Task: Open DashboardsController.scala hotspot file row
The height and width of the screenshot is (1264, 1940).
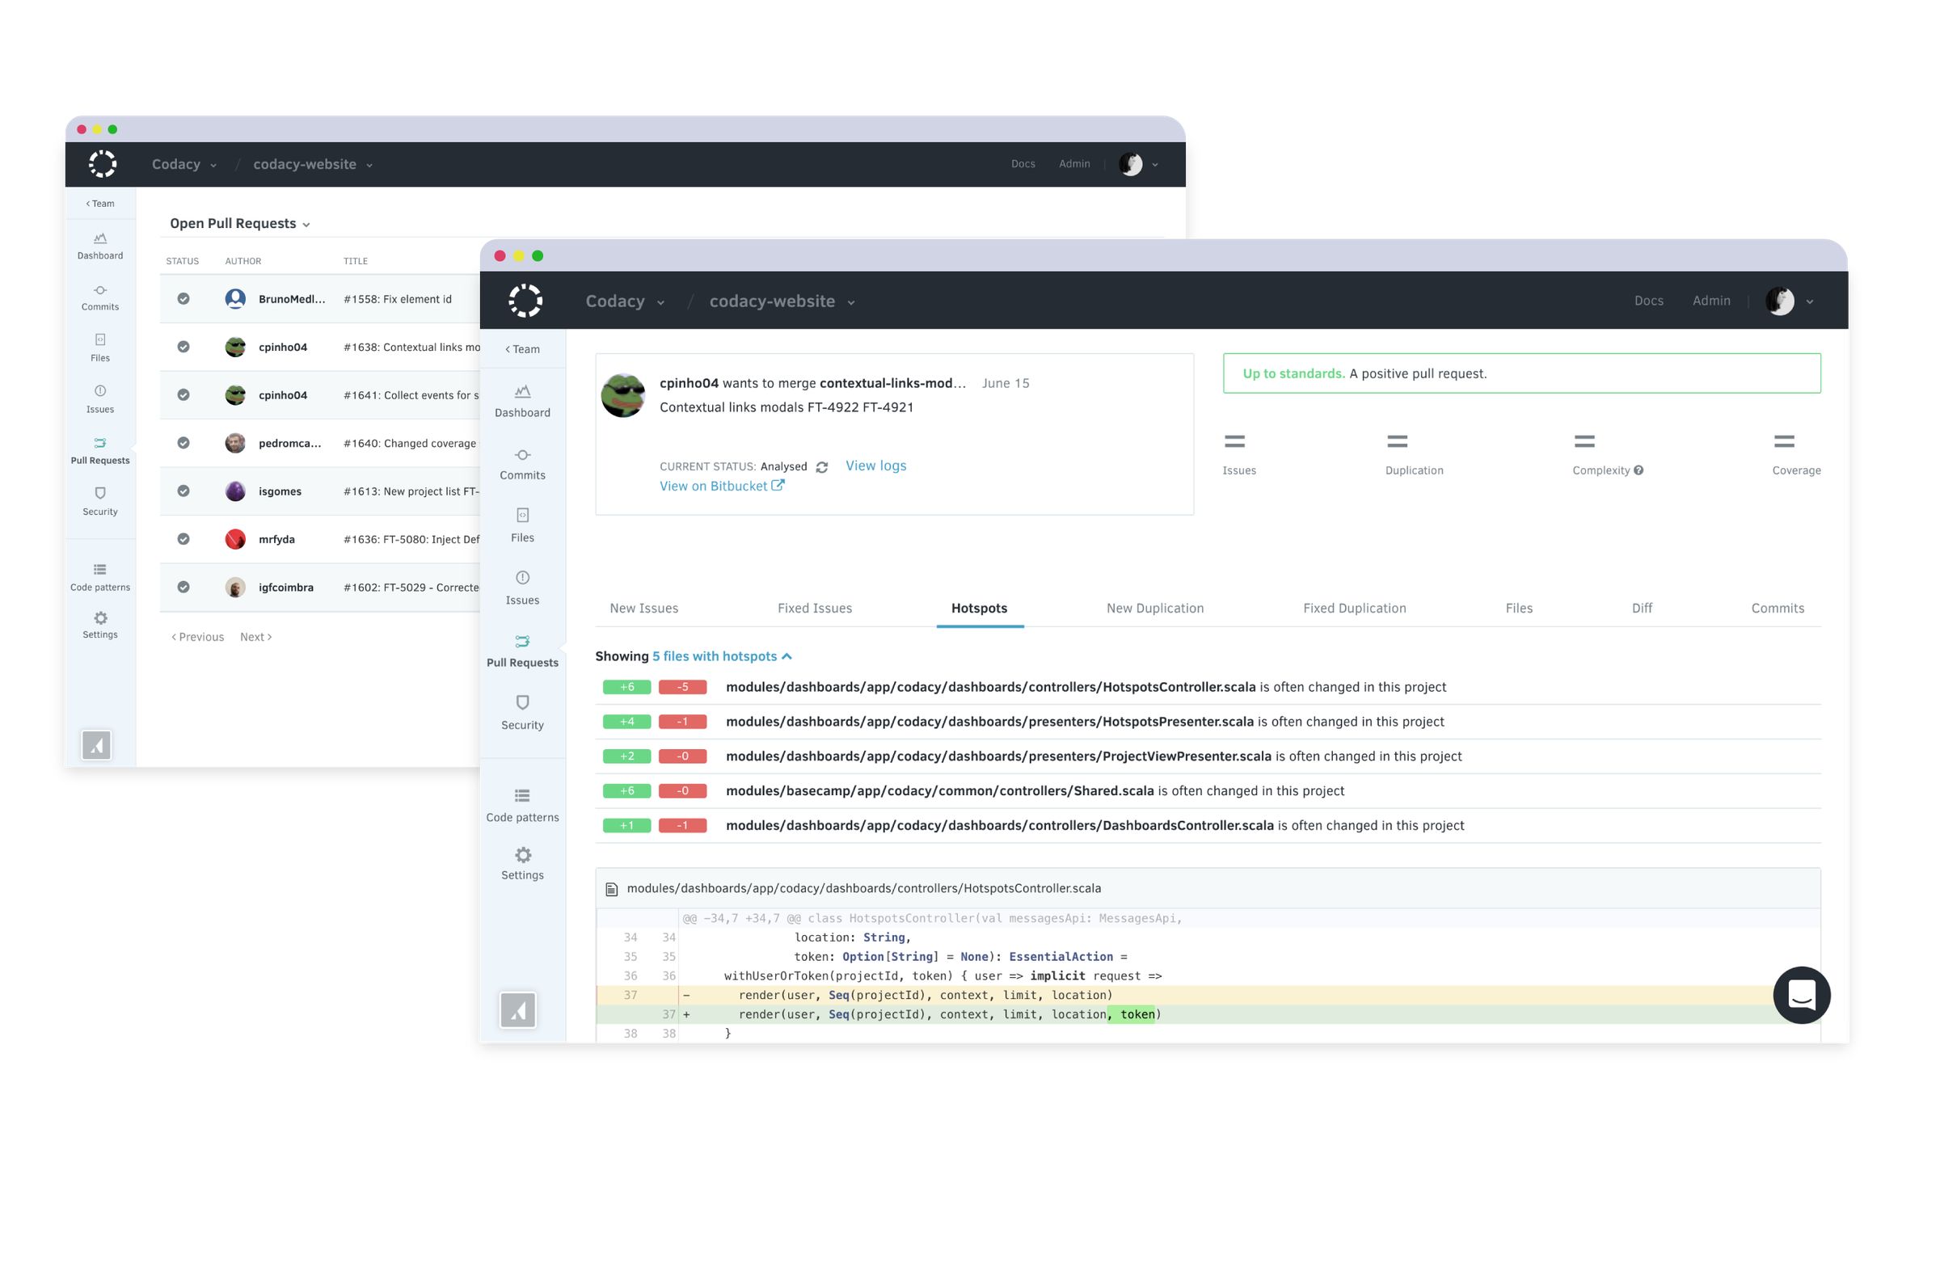Action: pyautogui.click(x=1208, y=825)
